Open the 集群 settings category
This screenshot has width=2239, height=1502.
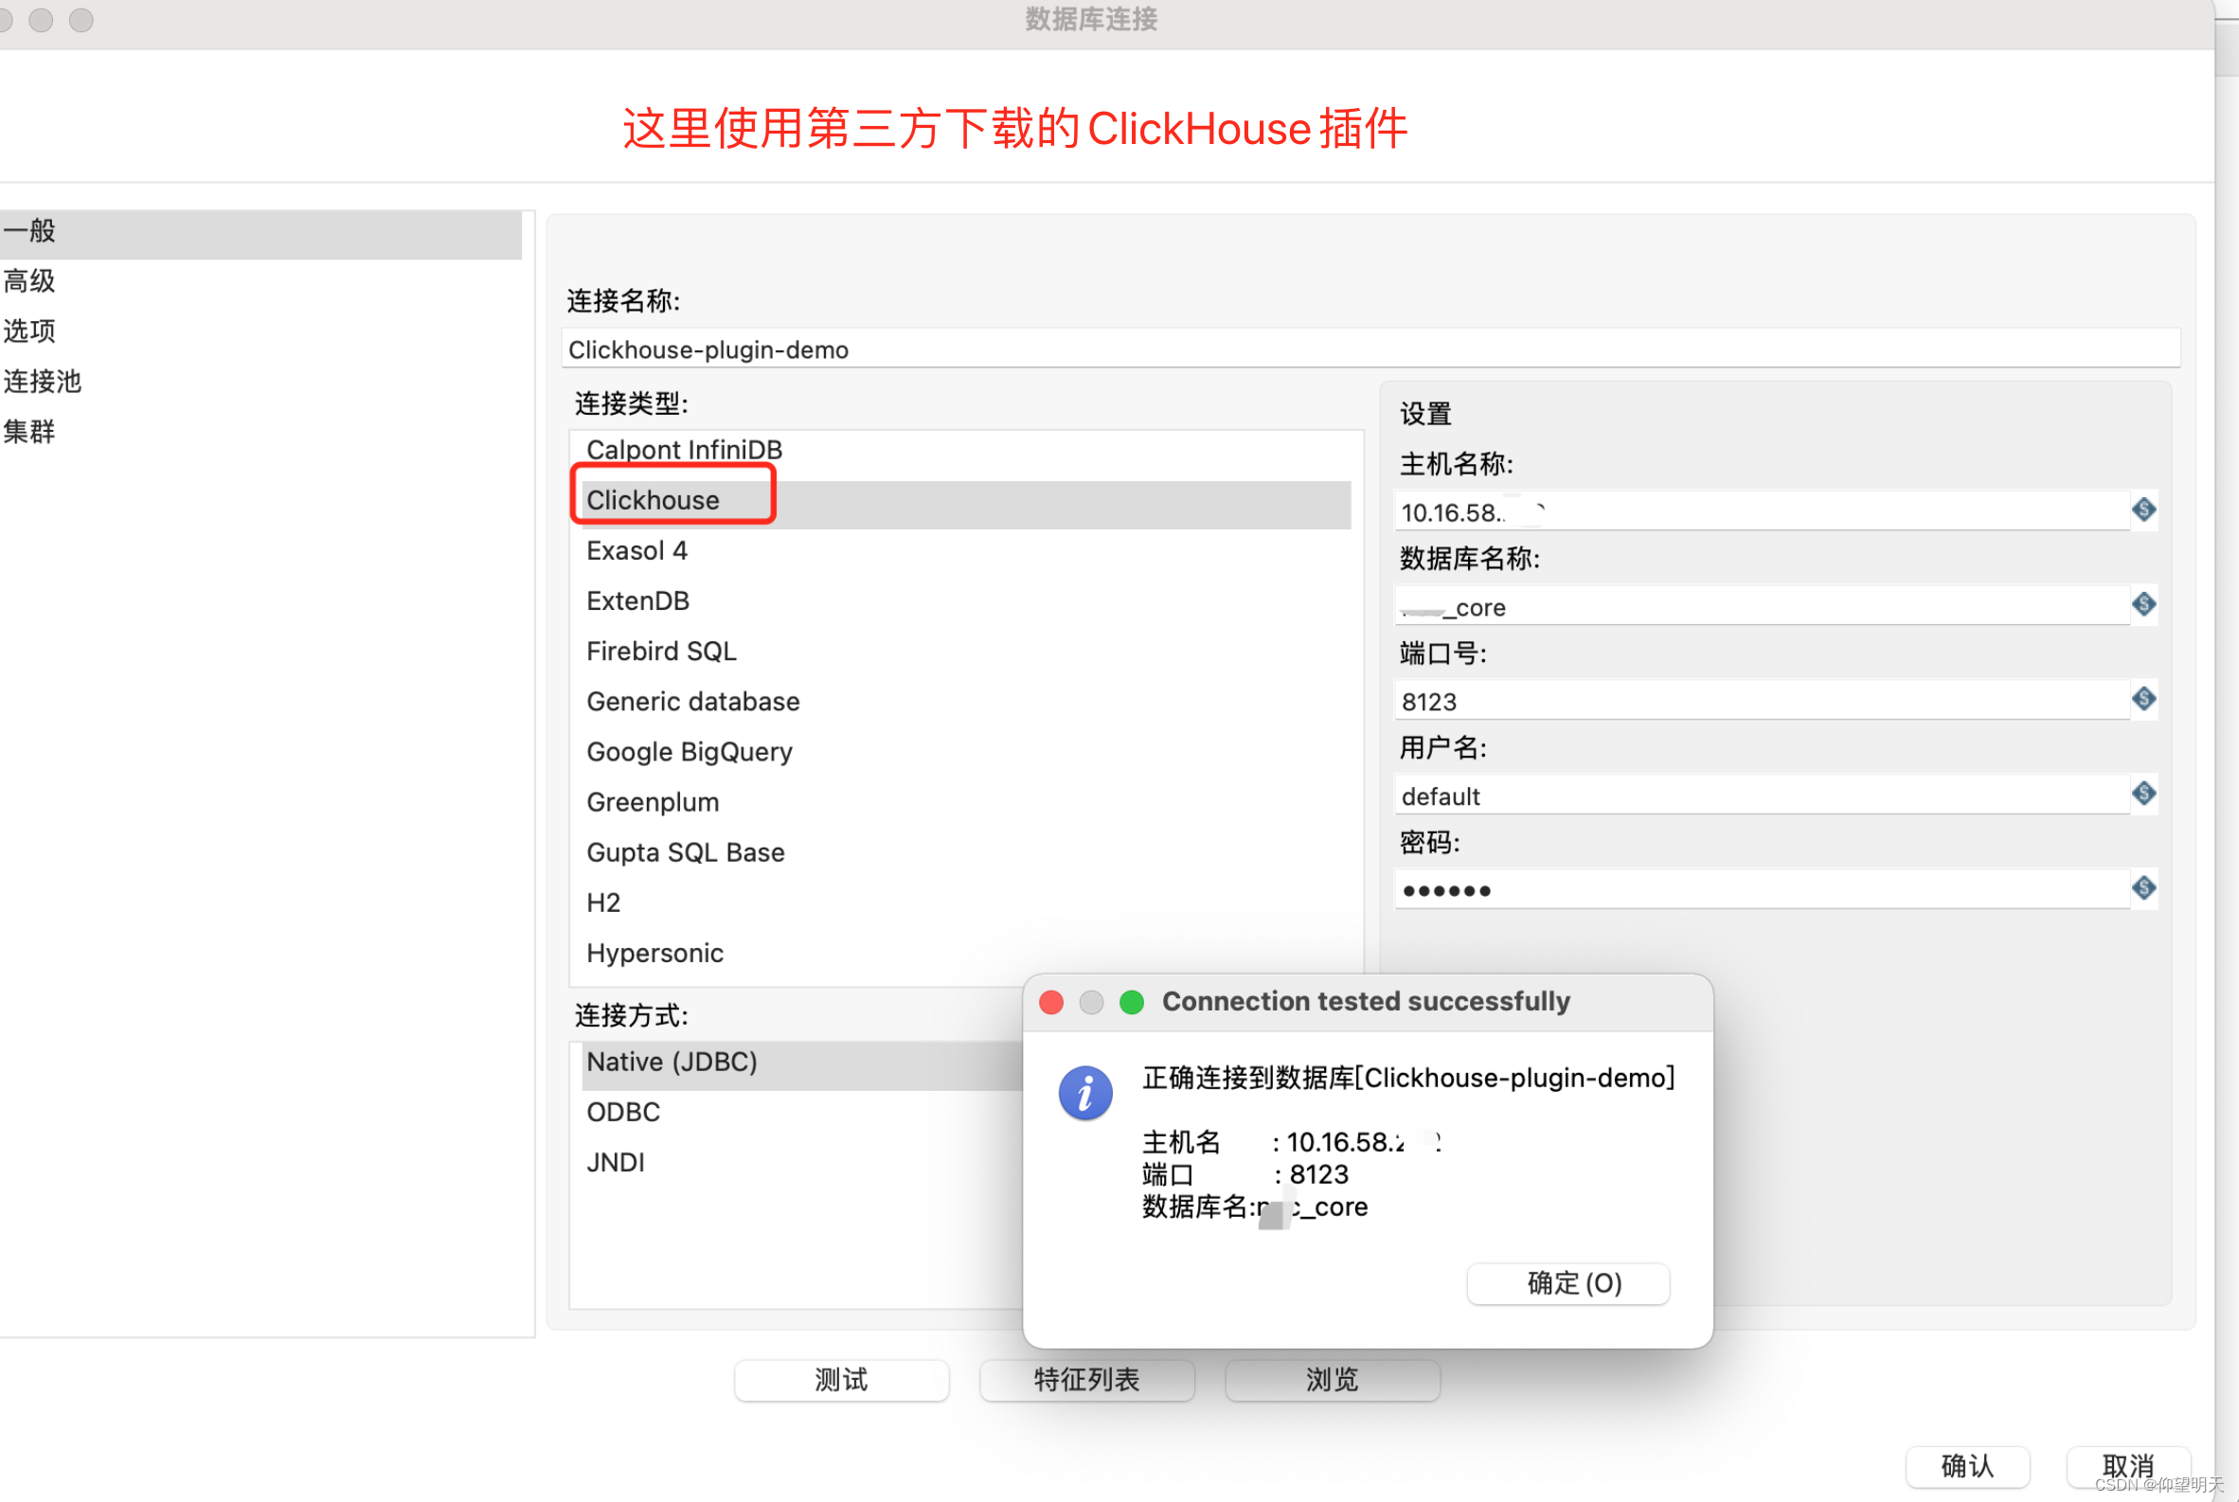[260, 432]
